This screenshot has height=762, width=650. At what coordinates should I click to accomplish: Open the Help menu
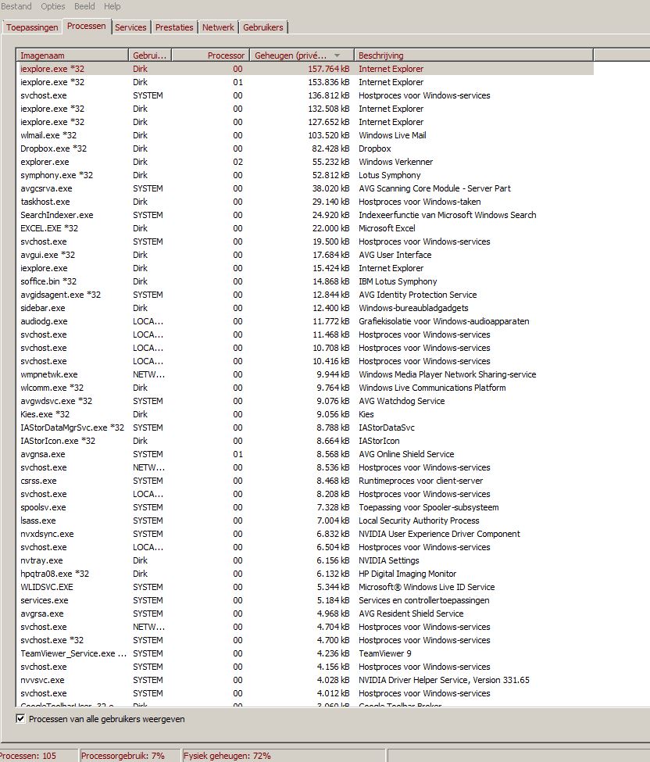[112, 6]
